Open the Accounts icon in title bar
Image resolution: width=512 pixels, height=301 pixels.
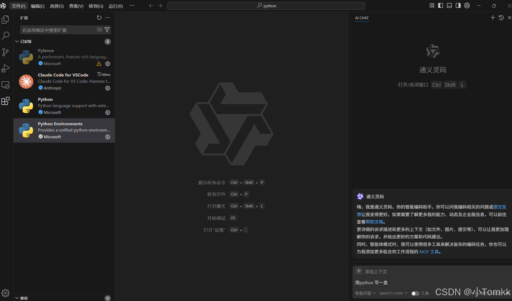(x=467, y=5)
